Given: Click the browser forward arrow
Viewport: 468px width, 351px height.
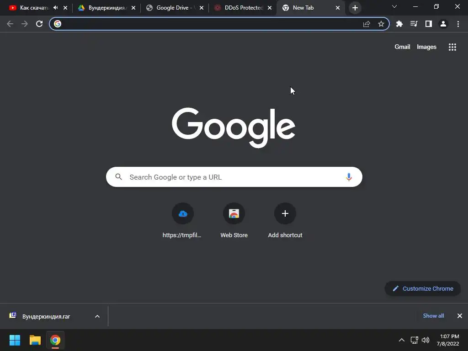Looking at the screenshot, I should [25, 24].
